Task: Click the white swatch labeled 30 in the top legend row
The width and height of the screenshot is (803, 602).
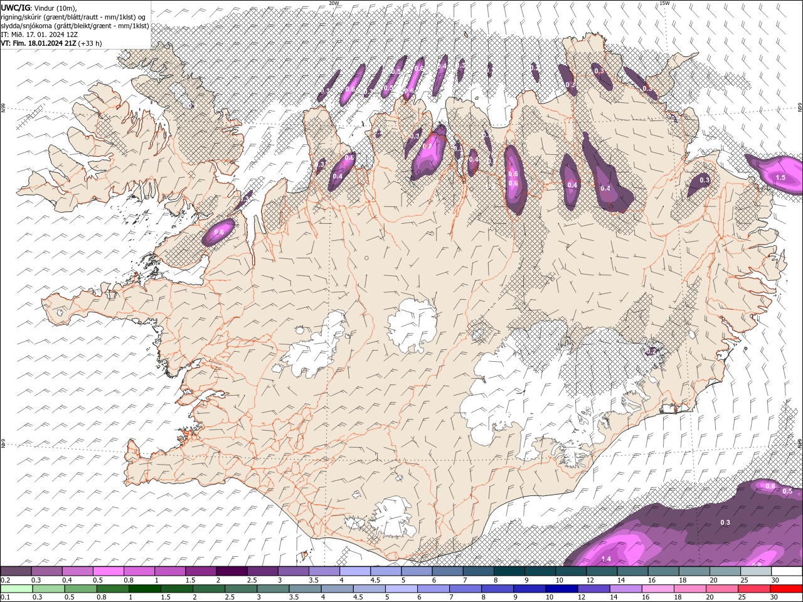Action: [787, 571]
